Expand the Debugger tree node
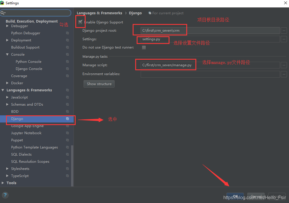This screenshot has width=289, height=203. tap(7, 26)
